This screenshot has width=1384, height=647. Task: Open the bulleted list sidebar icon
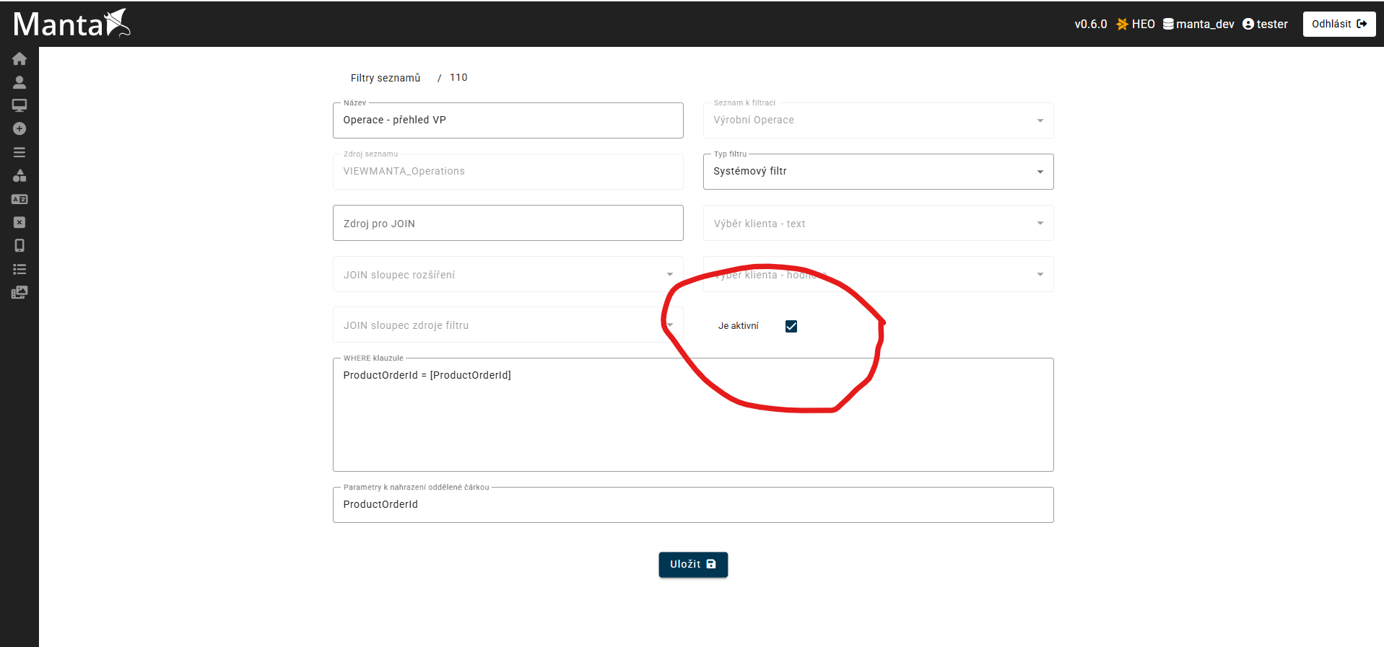tap(19, 269)
